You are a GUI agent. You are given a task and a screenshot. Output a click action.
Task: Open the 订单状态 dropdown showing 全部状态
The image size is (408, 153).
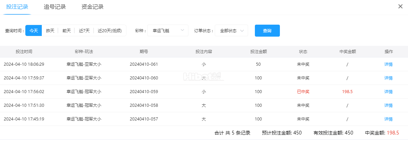231,30
